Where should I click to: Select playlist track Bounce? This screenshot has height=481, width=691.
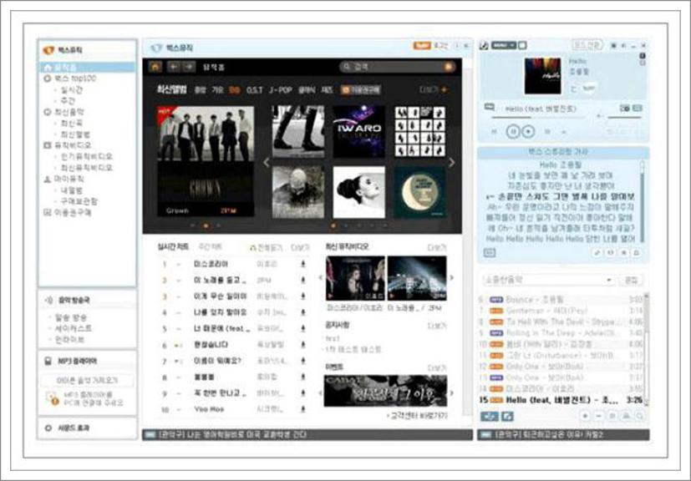(560, 300)
